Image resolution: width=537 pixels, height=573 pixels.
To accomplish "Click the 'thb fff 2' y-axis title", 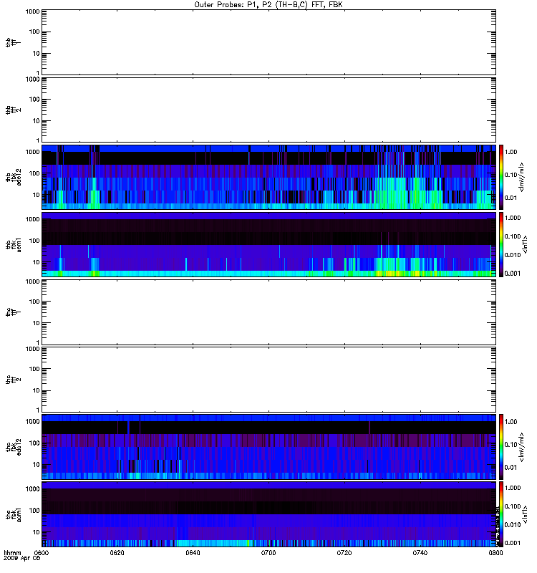I will 14,110.
